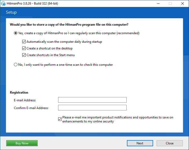189x150 pixels.
Task: Click the maximize button in the title bar
Action: 170,3
